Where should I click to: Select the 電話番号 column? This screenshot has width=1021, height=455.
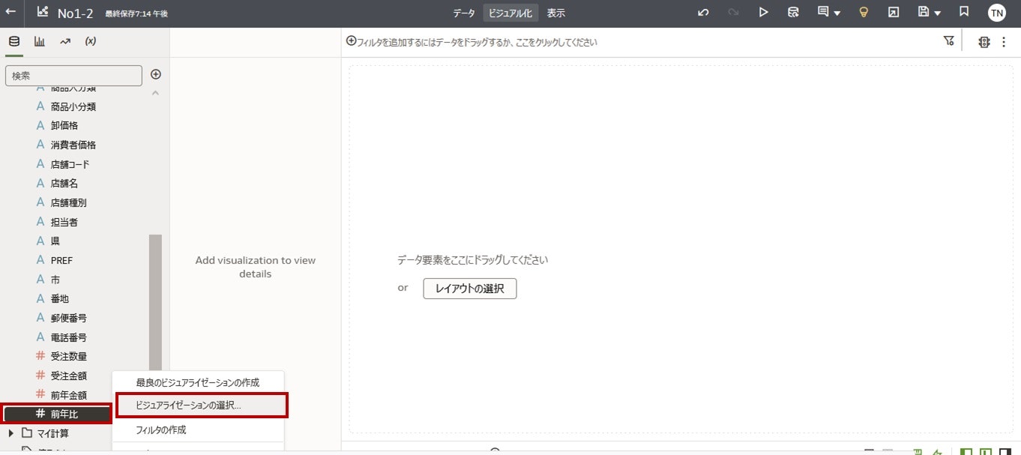(x=69, y=337)
